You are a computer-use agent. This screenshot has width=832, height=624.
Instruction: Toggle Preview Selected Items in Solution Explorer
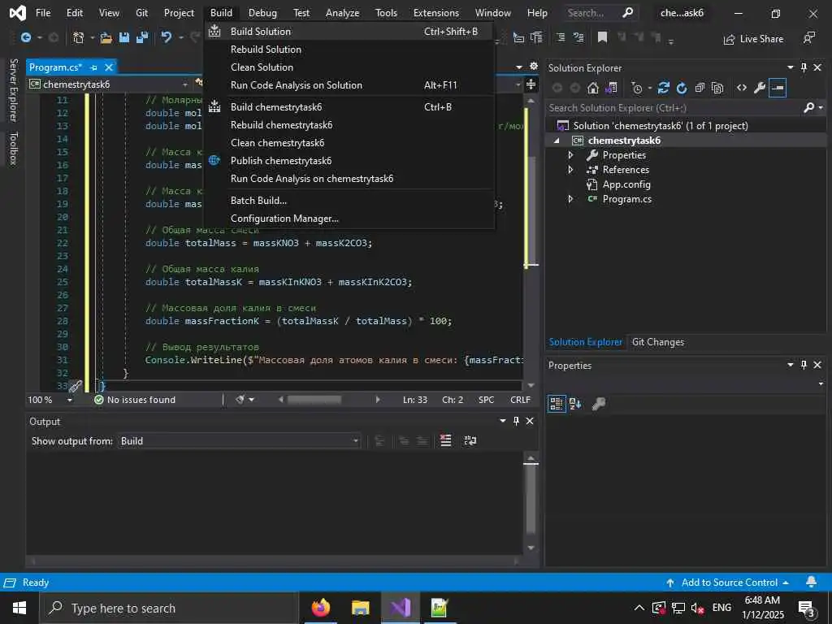pos(778,88)
